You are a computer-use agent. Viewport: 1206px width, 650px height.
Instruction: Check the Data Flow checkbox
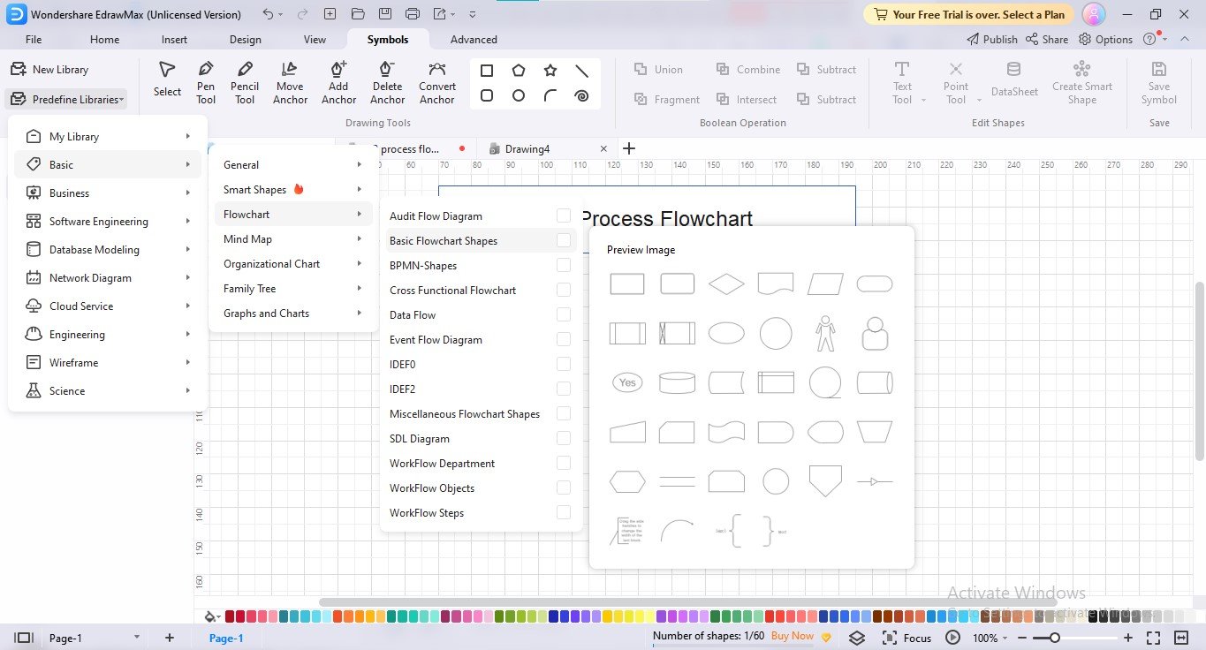564,314
